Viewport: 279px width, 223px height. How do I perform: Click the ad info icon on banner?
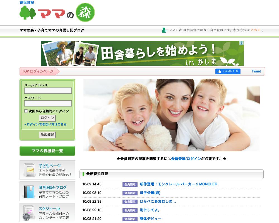pos(241,43)
